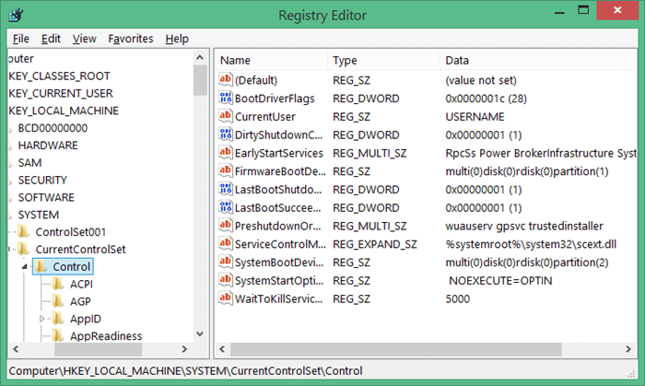Collapse the CurrentControlSet tree node
Image resolution: width=645 pixels, height=386 pixels.
point(9,249)
